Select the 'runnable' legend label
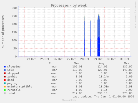The width and height of the screenshot is (138, 103). tap(14, 90)
